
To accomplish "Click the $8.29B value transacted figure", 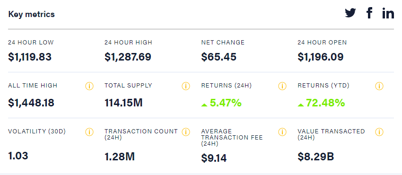I will (x=316, y=156).
